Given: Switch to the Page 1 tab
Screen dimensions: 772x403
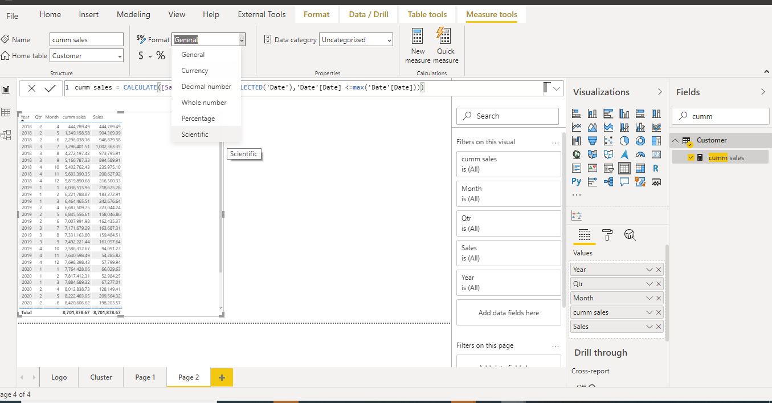Looking at the screenshot, I should (145, 377).
